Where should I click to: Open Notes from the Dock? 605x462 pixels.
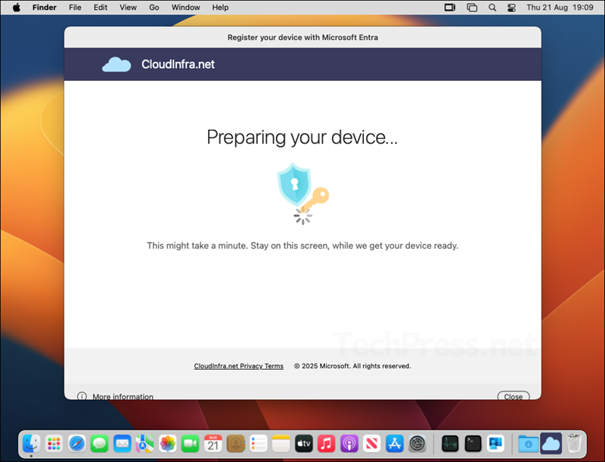(281, 444)
